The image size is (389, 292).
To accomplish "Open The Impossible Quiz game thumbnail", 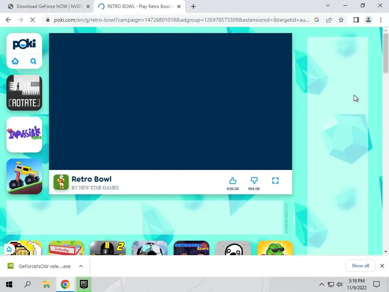I will tap(24, 135).
